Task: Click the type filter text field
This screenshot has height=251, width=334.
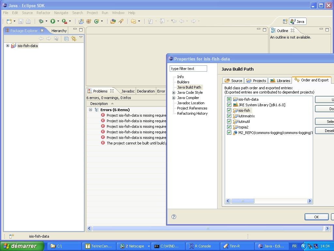Action: 188,69
